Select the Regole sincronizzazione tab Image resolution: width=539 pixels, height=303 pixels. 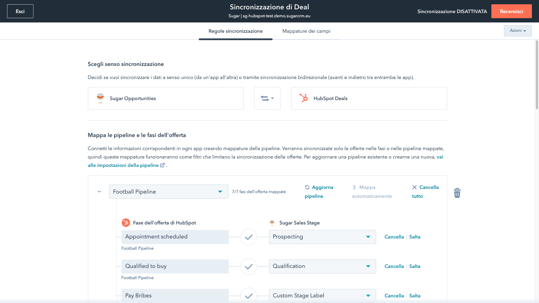click(235, 31)
